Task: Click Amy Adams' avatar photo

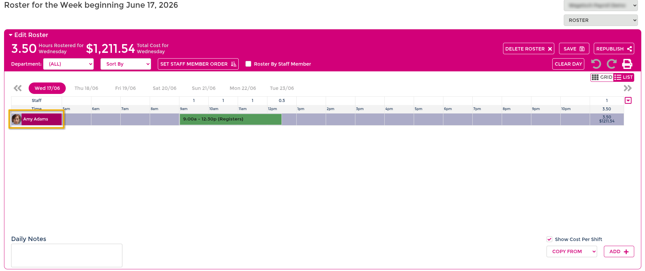Action: pos(16,119)
